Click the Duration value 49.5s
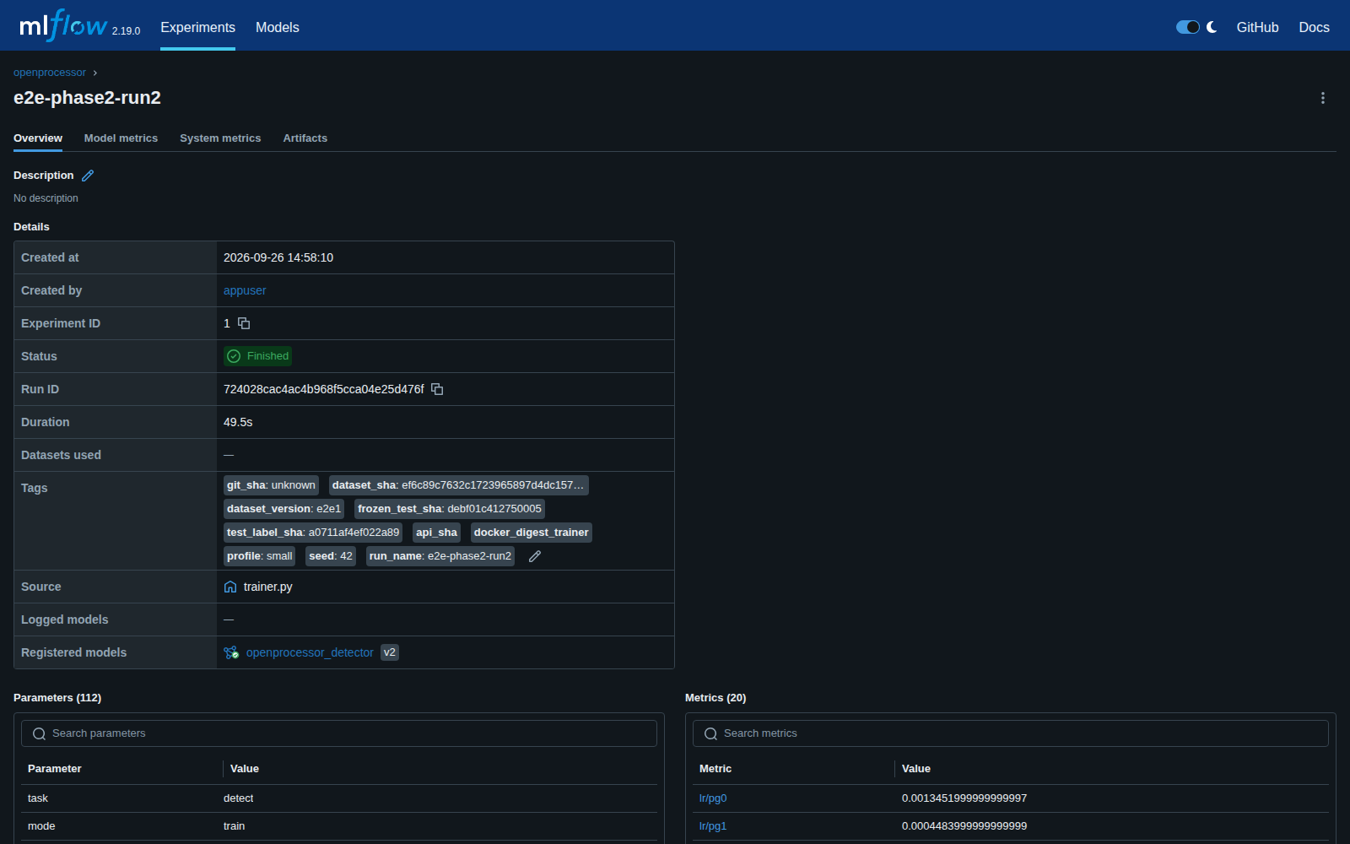Screen dimensions: 1350x844 coord(238,422)
